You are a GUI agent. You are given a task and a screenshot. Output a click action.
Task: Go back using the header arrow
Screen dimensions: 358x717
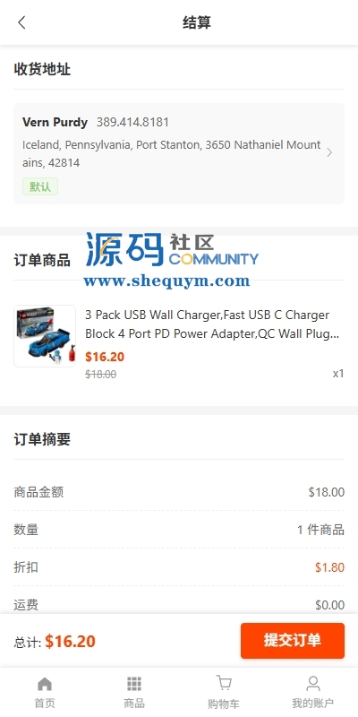click(21, 22)
